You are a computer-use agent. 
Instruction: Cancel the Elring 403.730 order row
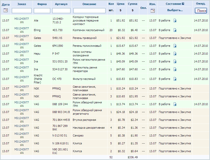(x=175, y=30)
